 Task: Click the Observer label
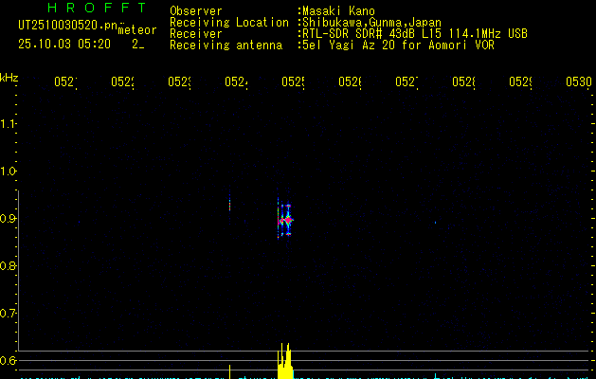click(x=196, y=11)
